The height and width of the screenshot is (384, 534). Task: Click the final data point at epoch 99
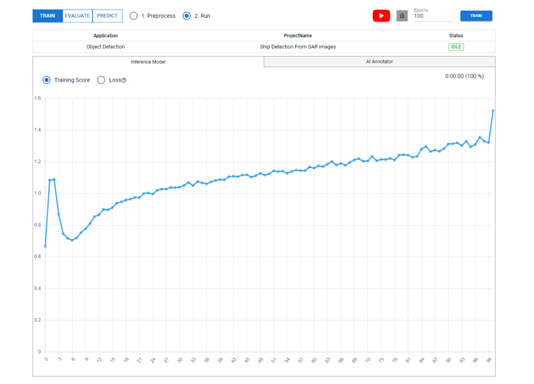tap(493, 110)
